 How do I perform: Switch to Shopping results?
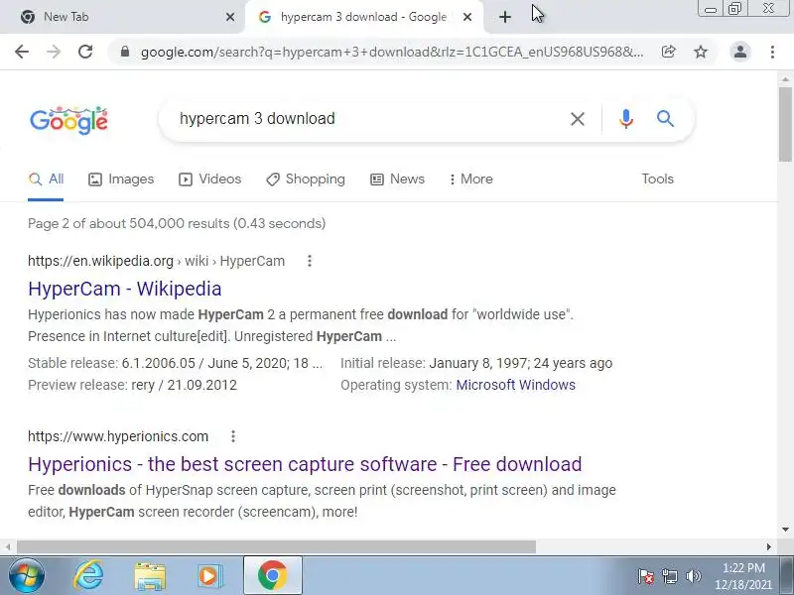pos(306,179)
